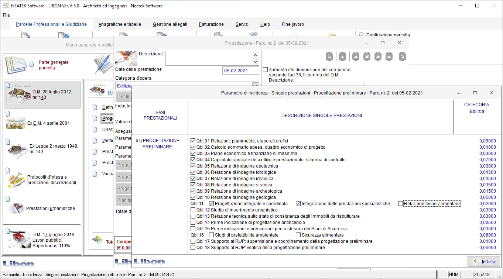The width and height of the screenshot is (503, 279).
Task: Click the Data della prestazione date field
Action: tap(240, 71)
